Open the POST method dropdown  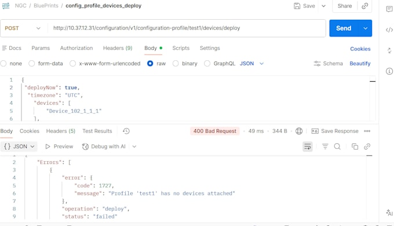click(23, 28)
